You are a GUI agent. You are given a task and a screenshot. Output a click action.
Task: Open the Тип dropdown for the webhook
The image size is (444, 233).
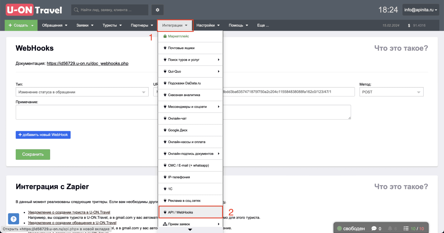pos(82,92)
